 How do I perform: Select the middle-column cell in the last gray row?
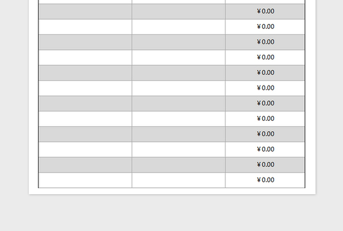click(x=178, y=165)
